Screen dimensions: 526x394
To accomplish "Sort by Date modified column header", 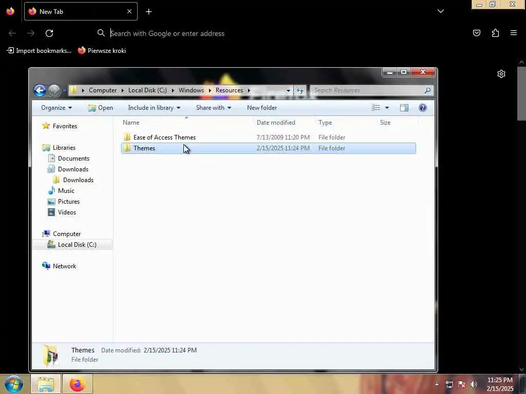I will pos(285,122).
